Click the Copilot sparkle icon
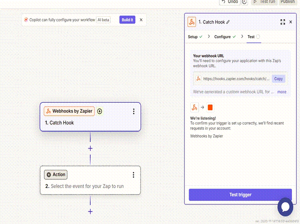Image resolution: width=300 pixels, height=224 pixels. pos(26,20)
